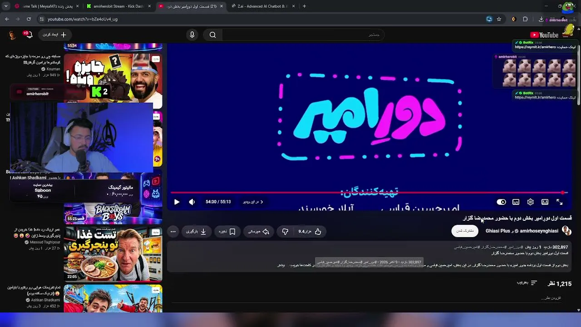Expand the description with بیشتر
This screenshot has width=581, height=327.
[281, 265]
